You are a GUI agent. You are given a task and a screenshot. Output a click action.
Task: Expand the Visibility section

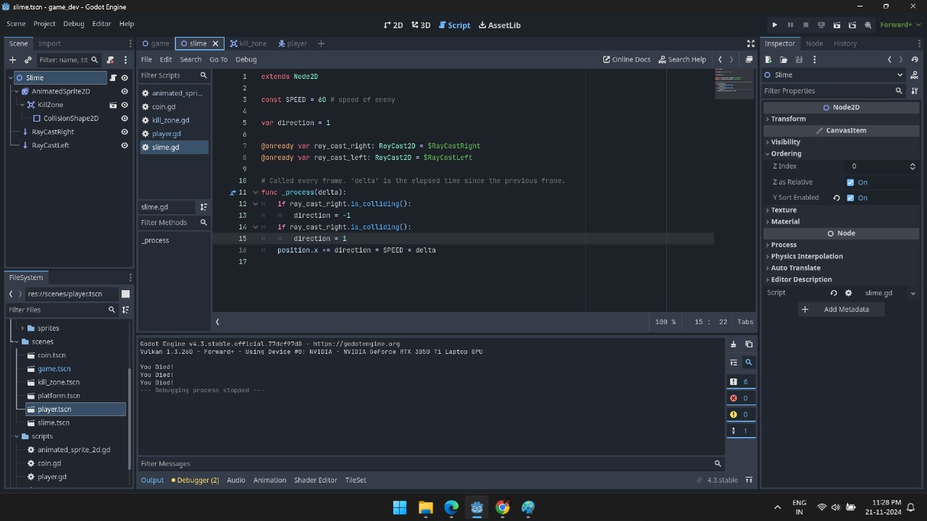click(x=841, y=142)
